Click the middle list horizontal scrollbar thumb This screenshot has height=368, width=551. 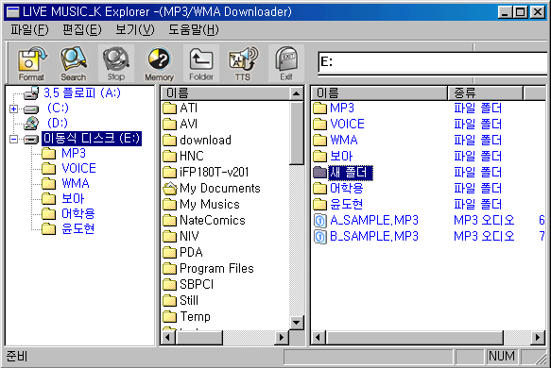coord(198,338)
